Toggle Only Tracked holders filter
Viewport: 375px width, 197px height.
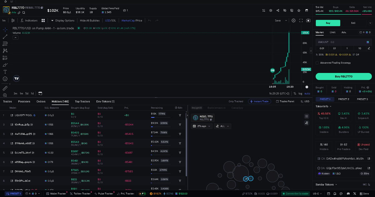coord(236,101)
